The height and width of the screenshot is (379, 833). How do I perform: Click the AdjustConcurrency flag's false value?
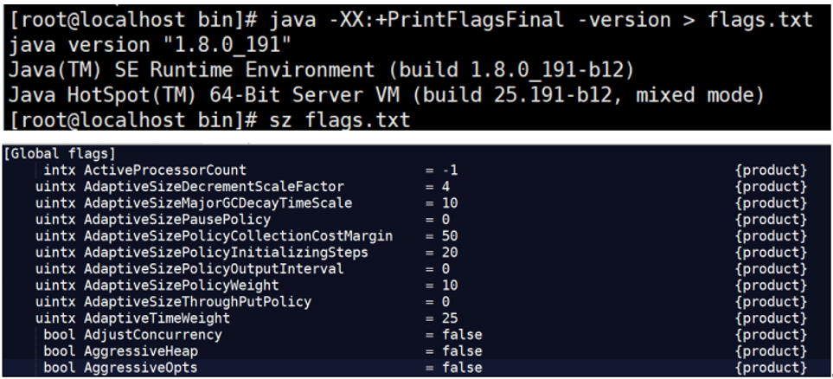click(461, 335)
